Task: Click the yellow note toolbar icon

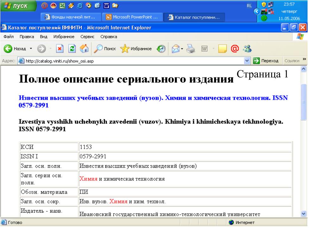Action: [222, 49]
